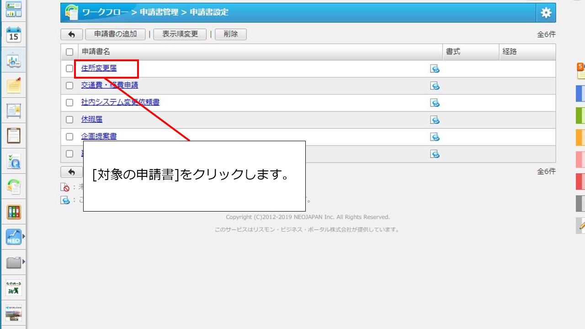Viewport: 585px width, 329px height.
Task: Open the colored binders cabinet icon
Action: 14,212
